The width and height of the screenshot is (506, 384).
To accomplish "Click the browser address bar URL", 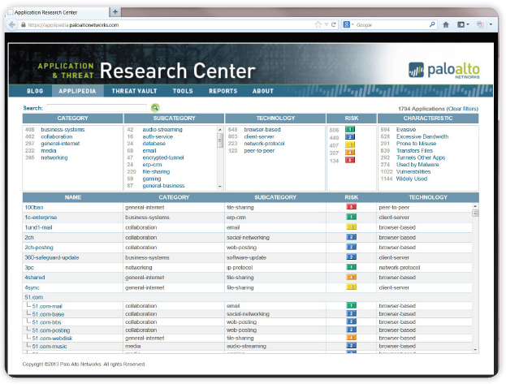I will tap(73, 25).
